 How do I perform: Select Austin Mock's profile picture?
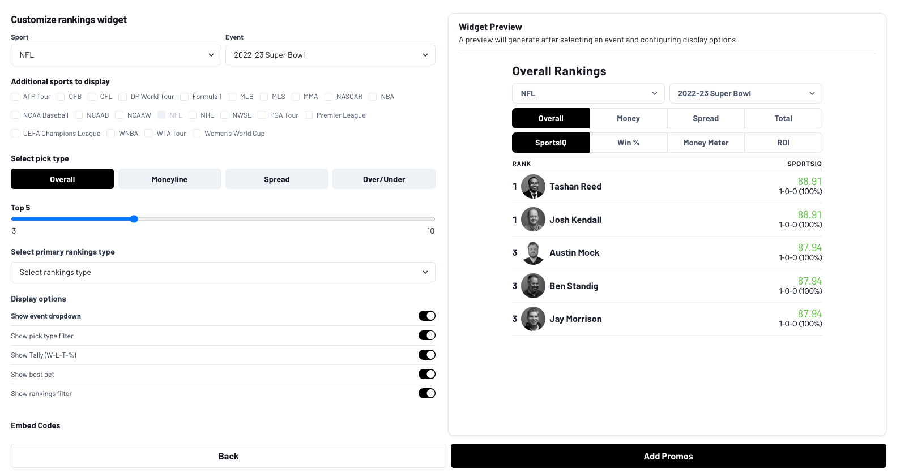point(533,253)
